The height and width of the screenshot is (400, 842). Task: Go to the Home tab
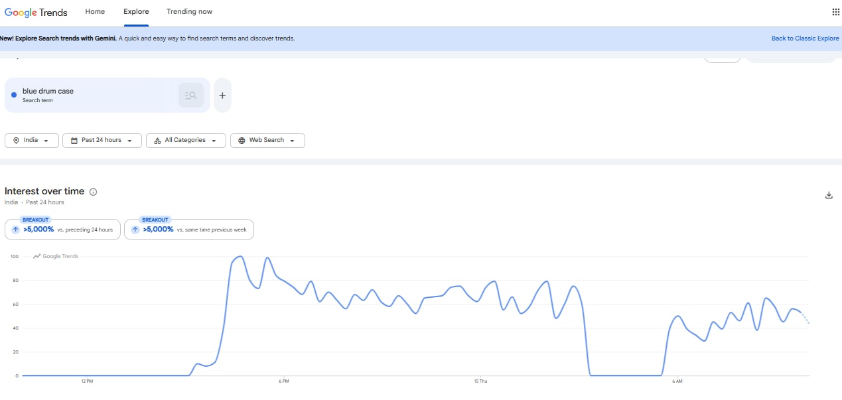click(95, 12)
